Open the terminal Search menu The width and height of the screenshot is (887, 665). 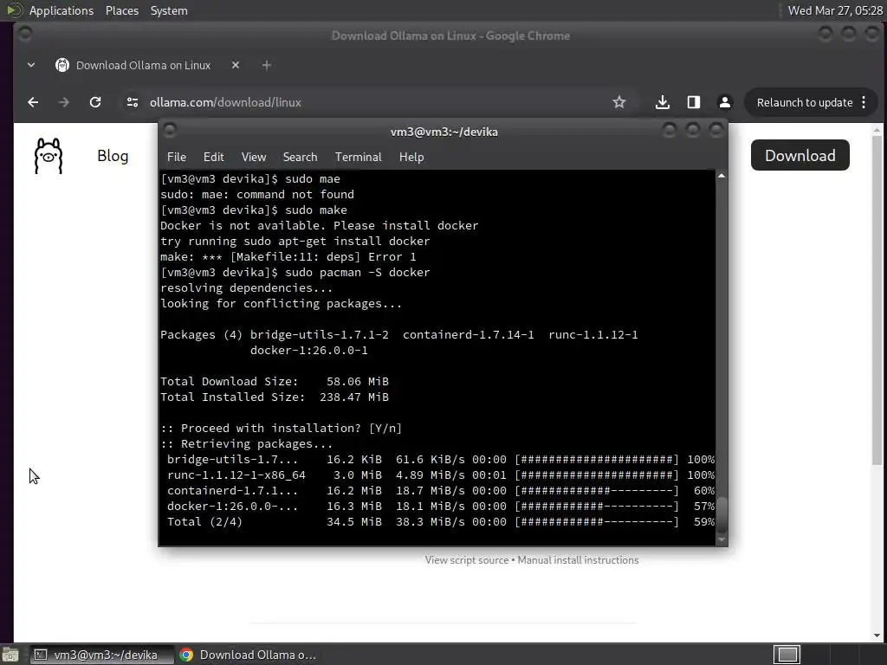[x=300, y=157]
